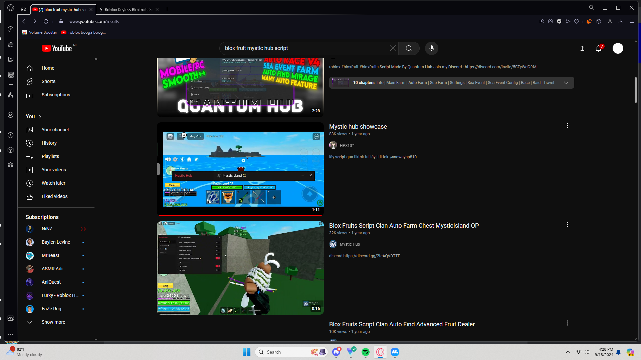Open Liked videos playlist
Screen dimensions: 641x360
pos(54,197)
